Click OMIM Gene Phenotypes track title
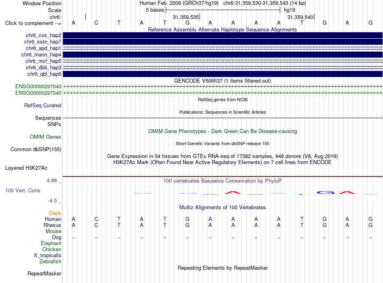Image resolution: width=383 pixels, height=283 pixels. 223,131
